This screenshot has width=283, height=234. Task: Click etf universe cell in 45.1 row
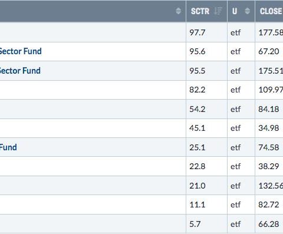(241, 128)
